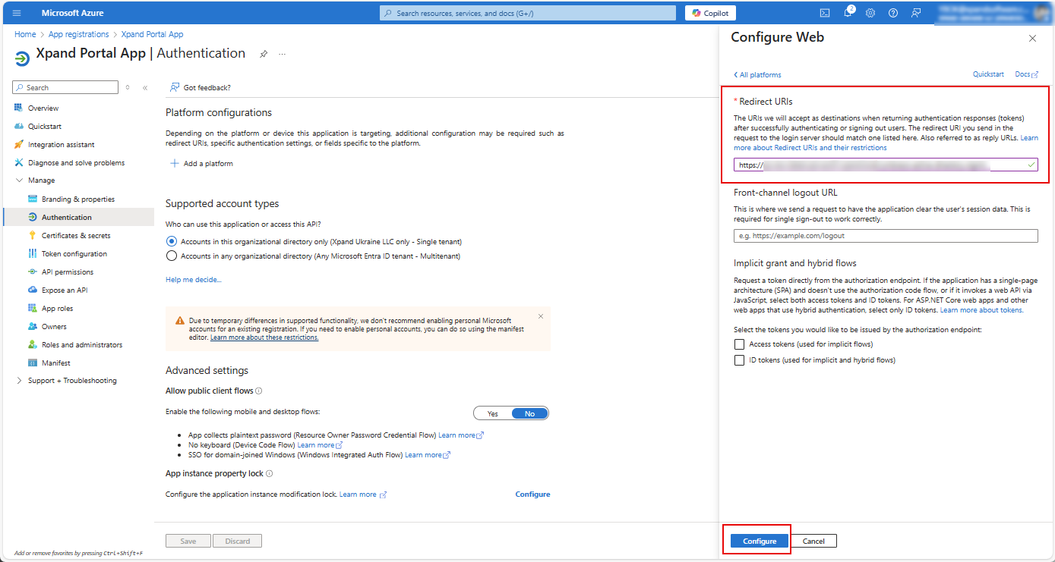Enable the Access tokens checkbox

point(739,344)
